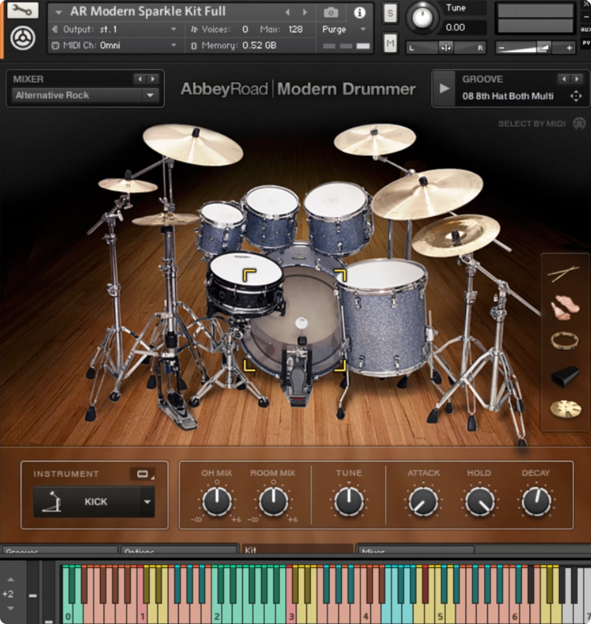Open the Alternative Rock mixer preset dropdown

[x=85, y=96]
